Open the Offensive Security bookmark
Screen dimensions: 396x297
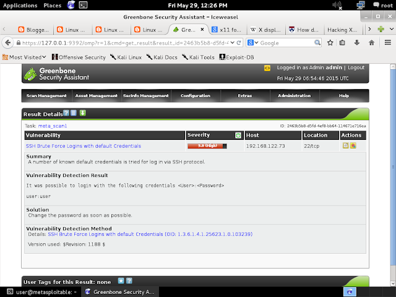tap(79, 58)
